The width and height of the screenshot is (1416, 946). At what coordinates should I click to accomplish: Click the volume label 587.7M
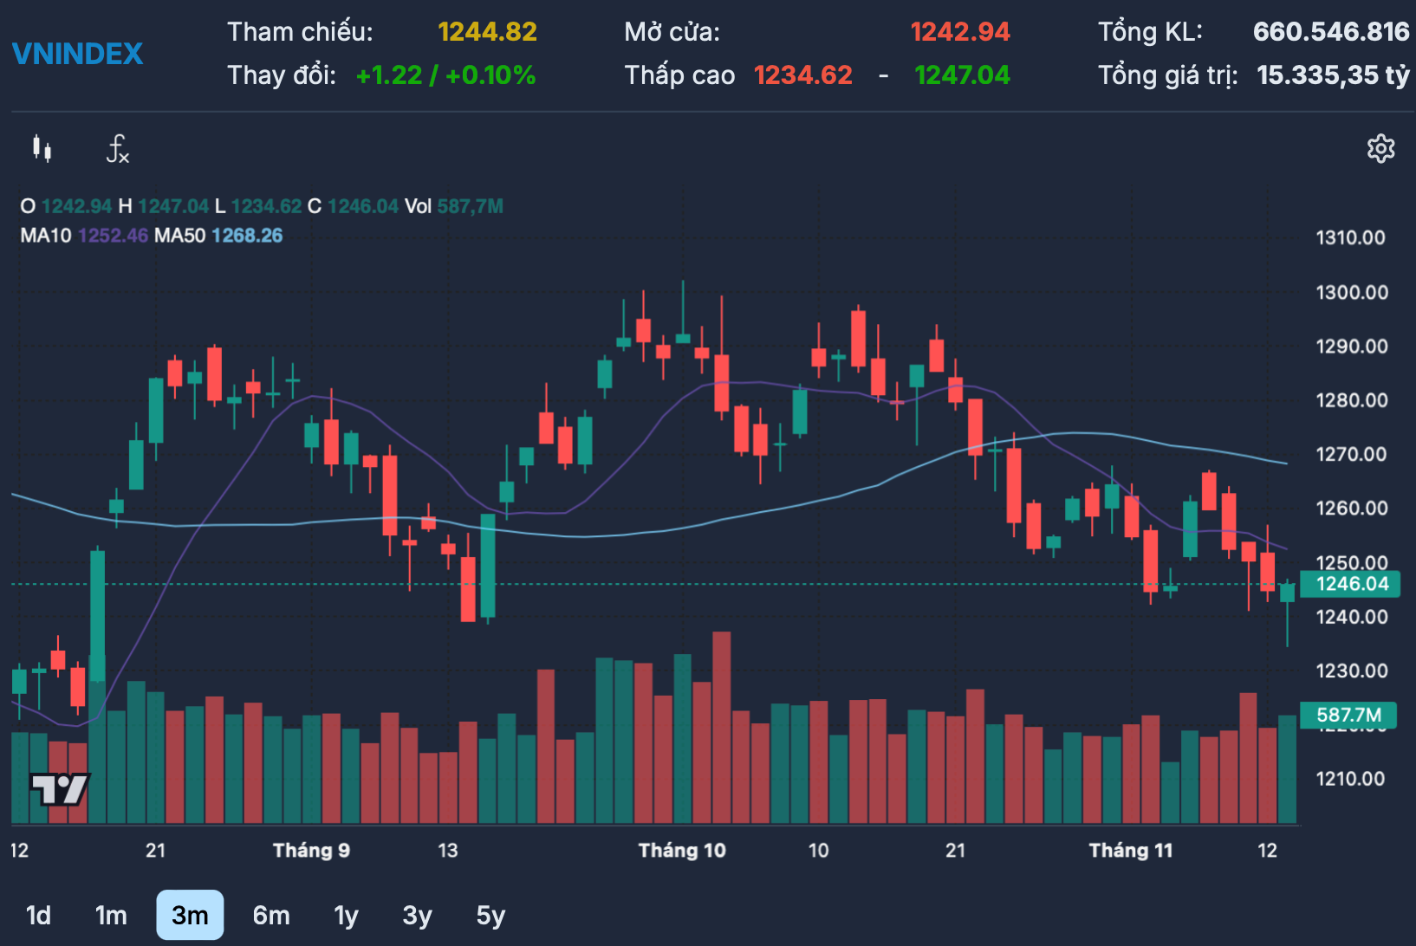(x=1348, y=715)
